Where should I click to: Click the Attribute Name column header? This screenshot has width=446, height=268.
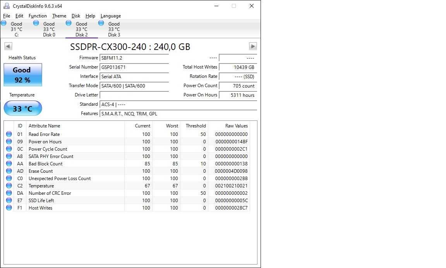pos(75,126)
